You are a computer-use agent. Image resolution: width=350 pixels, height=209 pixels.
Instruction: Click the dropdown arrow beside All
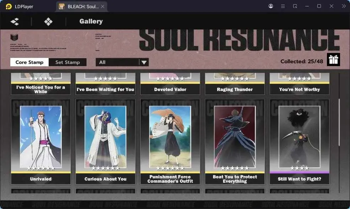pyautogui.click(x=144, y=62)
